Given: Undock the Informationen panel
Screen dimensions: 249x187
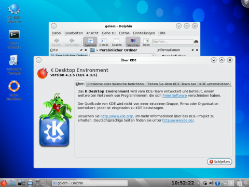Looking at the screenshot, I should click(192, 50).
